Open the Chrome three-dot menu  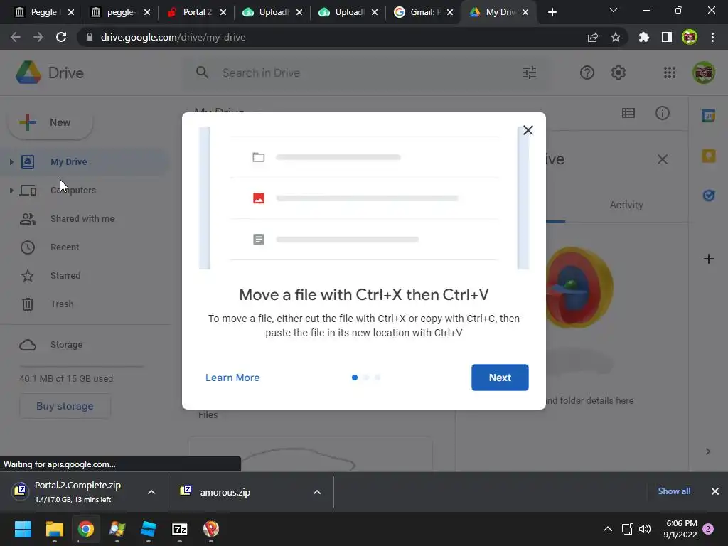click(x=712, y=37)
